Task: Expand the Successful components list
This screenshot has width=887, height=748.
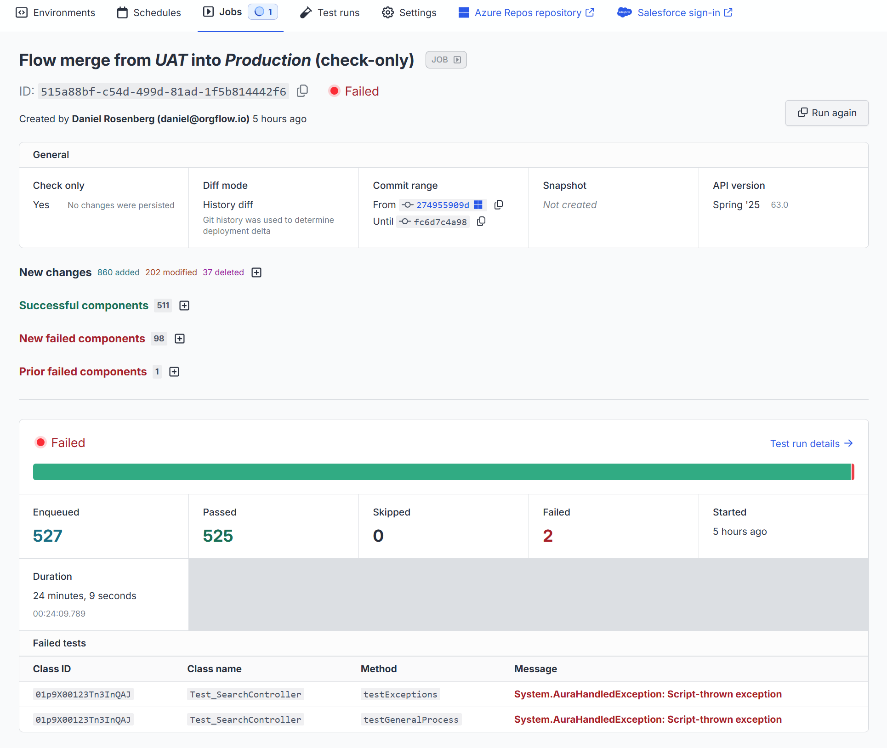Action: (184, 306)
